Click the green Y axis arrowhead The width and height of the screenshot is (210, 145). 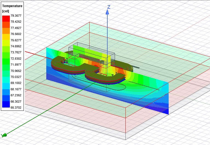click(x=4, y=135)
